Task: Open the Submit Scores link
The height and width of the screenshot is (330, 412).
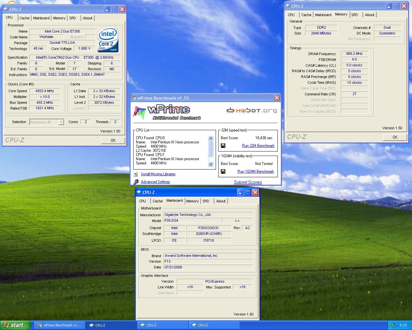Action: click(248, 182)
